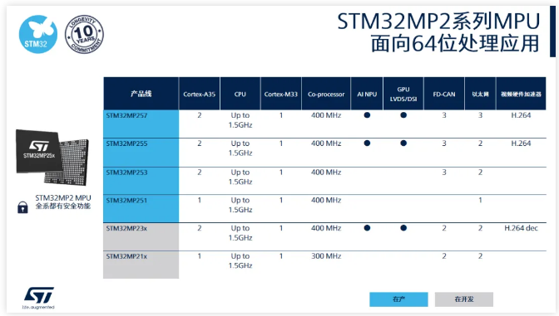Click the ST life.augmented logo

tap(38, 298)
